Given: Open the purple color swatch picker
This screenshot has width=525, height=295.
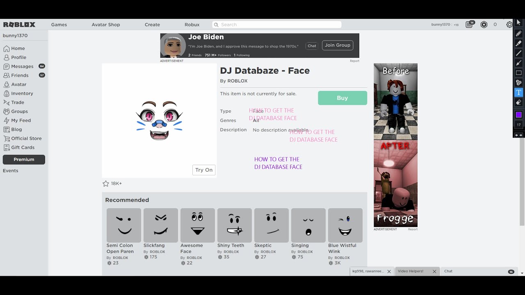Looking at the screenshot, I should coord(518,115).
